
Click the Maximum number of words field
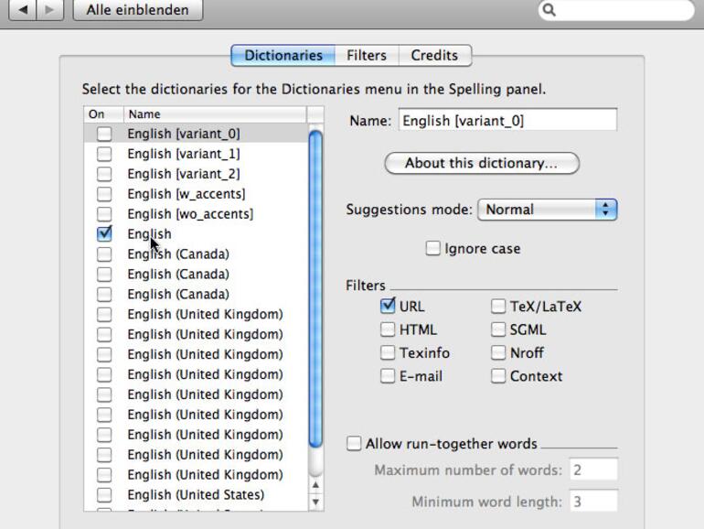593,470
